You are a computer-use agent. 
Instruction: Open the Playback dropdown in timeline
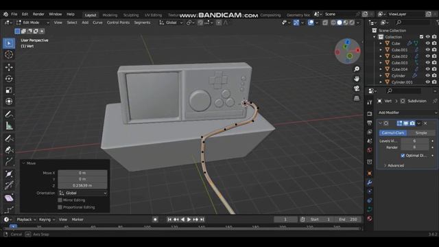click(26, 220)
